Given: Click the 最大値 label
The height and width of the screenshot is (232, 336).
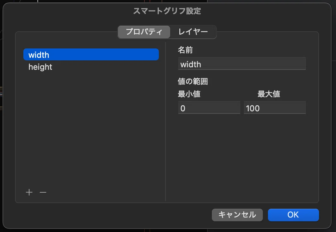Looking at the screenshot, I should (x=269, y=94).
